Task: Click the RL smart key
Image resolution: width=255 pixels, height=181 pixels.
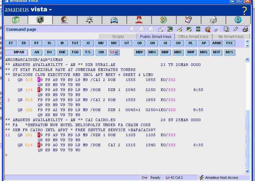Action: tap(191, 43)
